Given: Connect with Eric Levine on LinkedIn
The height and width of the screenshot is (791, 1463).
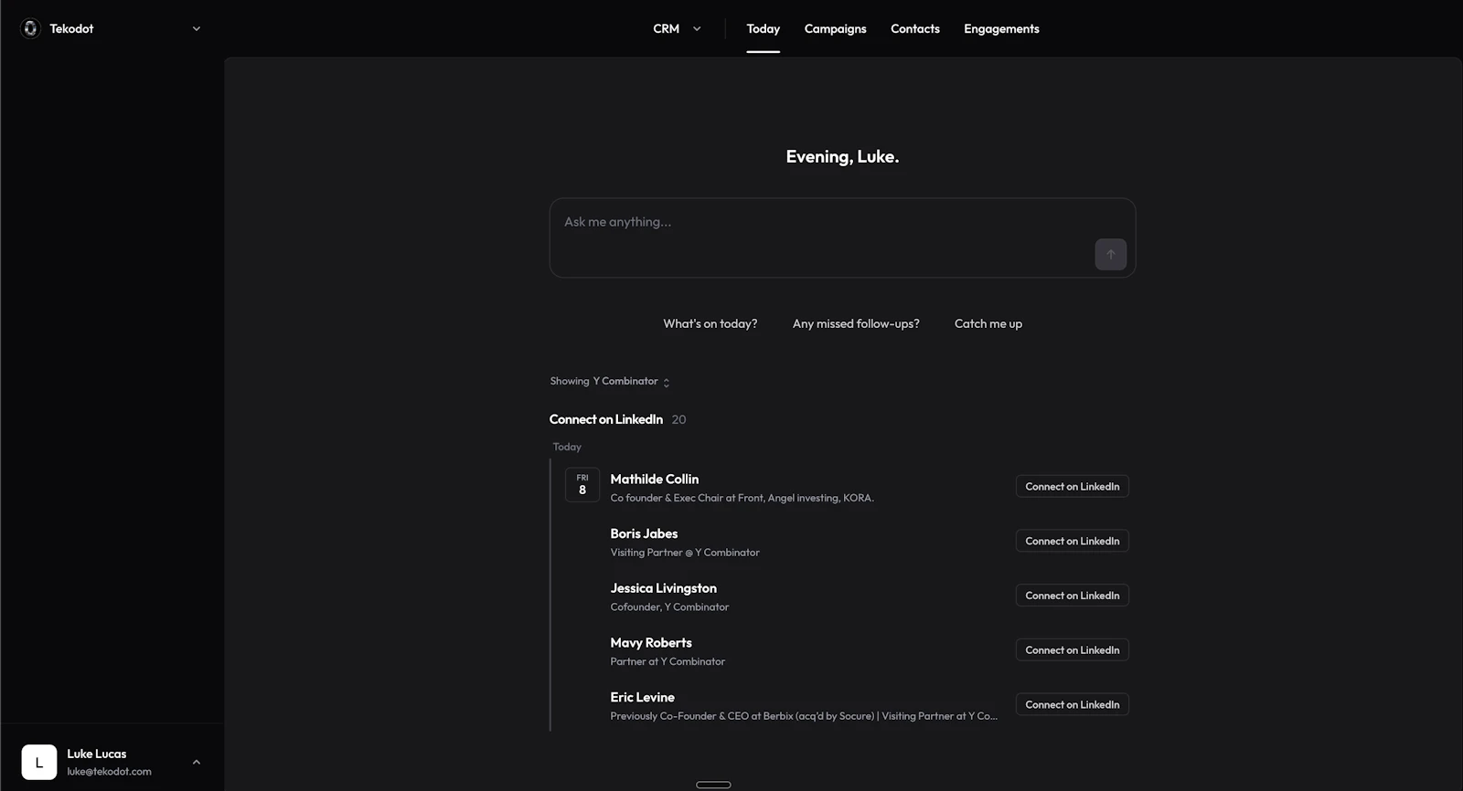Looking at the screenshot, I should click(1072, 704).
